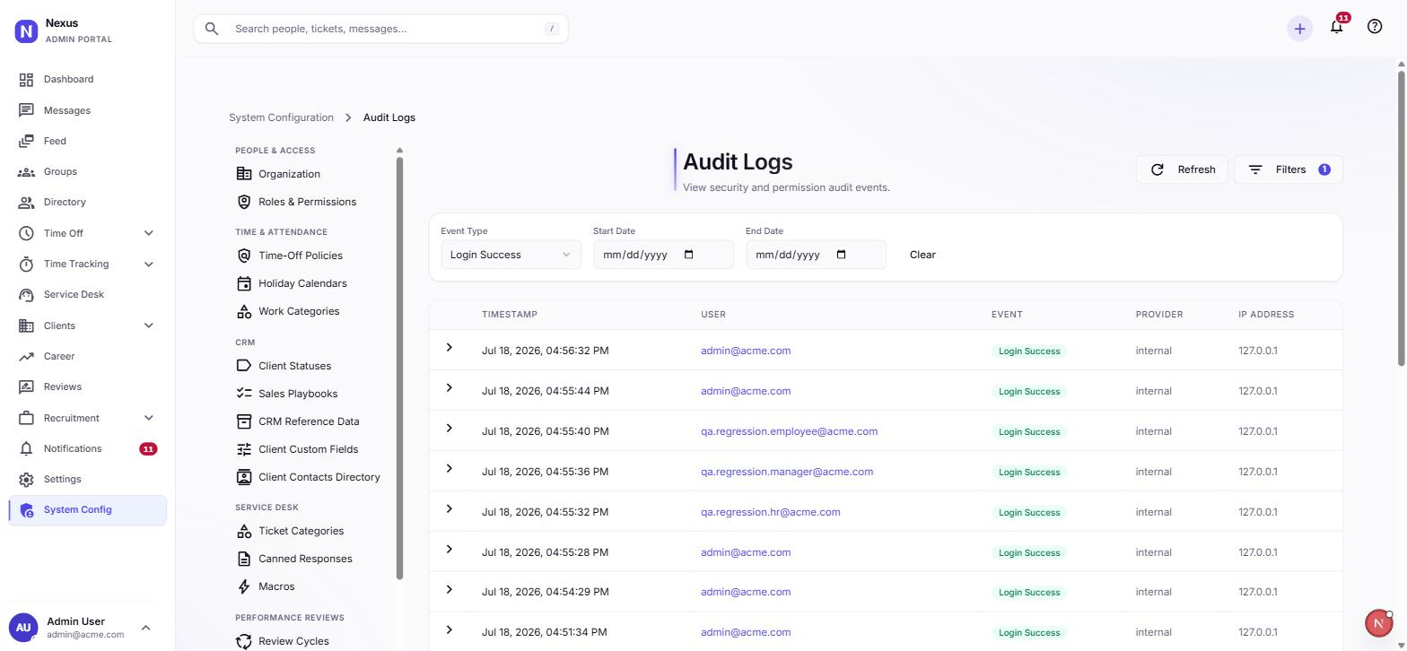
Task: Expand the Clients menu chevron
Action: click(149, 325)
